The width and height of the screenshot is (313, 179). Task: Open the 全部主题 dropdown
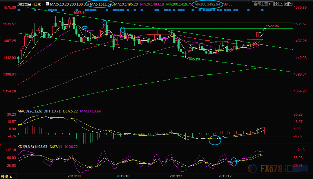[263, 4]
